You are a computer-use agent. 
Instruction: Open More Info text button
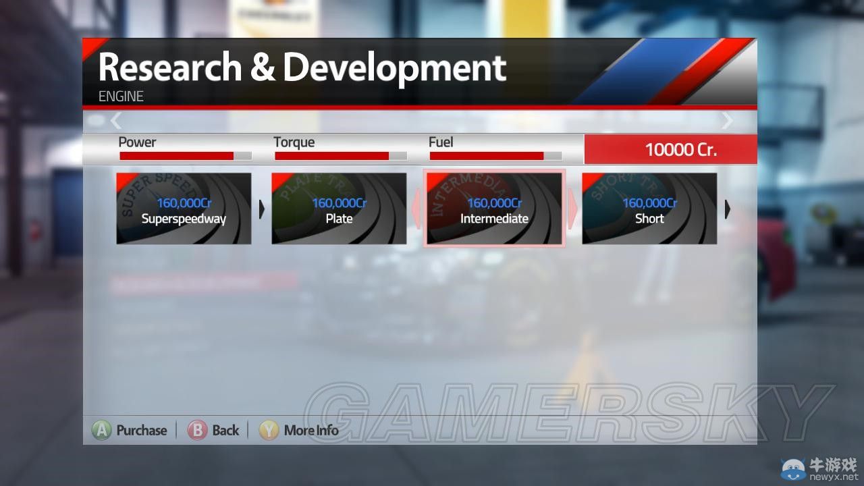(311, 430)
